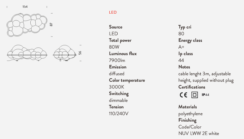
Task: Click the 56 height dimension label
Action: [80, 53]
